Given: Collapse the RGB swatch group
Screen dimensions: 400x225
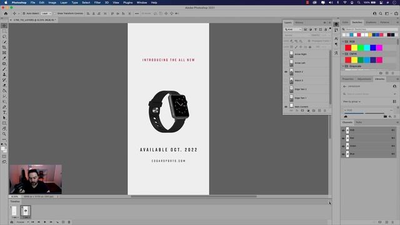Looking at the screenshot, I should (x=343, y=42).
